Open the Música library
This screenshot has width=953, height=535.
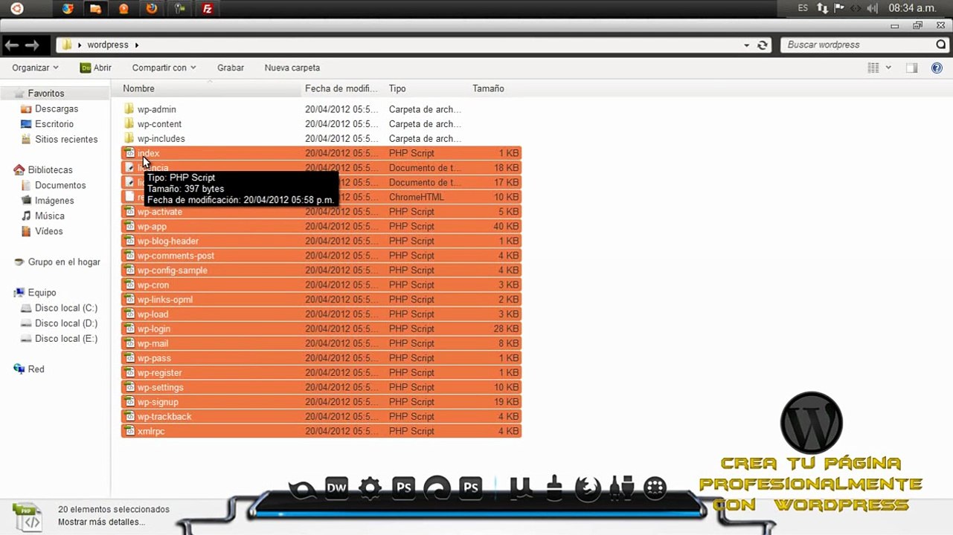tap(50, 215)
